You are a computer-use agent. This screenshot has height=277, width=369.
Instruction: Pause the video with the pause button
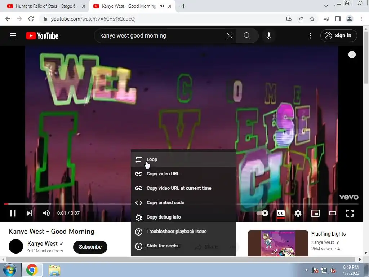[x=13, y=213]
